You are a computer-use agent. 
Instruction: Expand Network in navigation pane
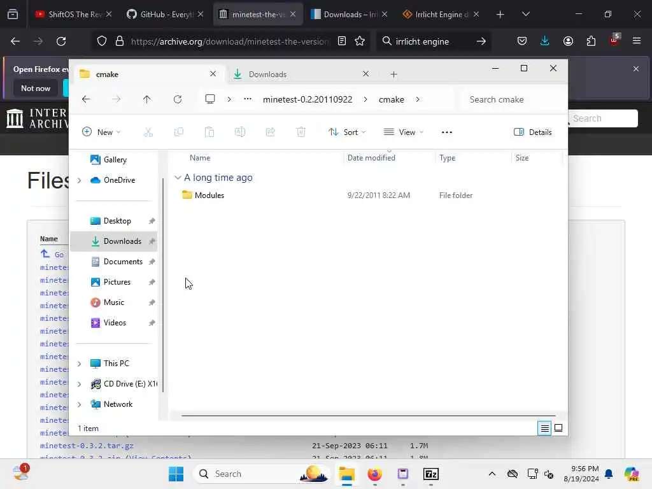tap(80, 404)
